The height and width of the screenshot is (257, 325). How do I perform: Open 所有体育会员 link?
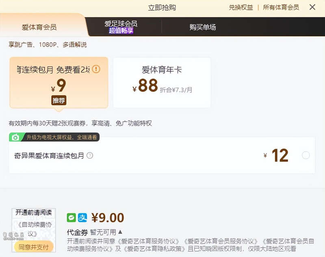pos(281,7)
